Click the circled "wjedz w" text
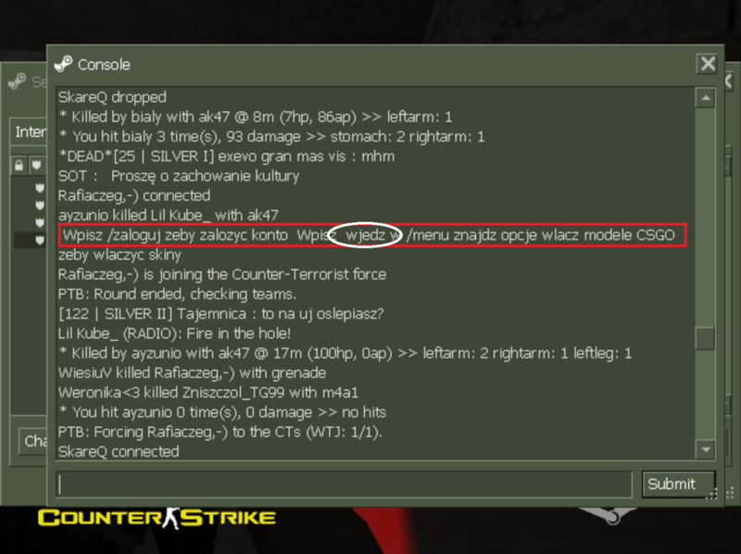 (x=365, y=235)
